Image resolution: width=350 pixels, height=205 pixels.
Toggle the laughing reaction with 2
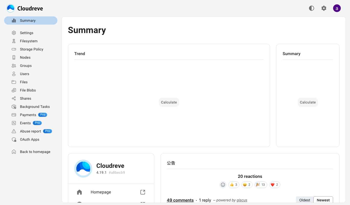[247, 185]
